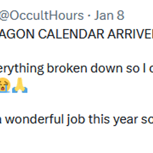Click the blank line below the emojis
The height and width of the screenshot is (153, 153).
pyautogui.click(x=76, y=103)
